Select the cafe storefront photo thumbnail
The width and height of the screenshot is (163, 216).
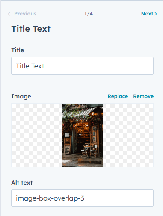[82, 135]
